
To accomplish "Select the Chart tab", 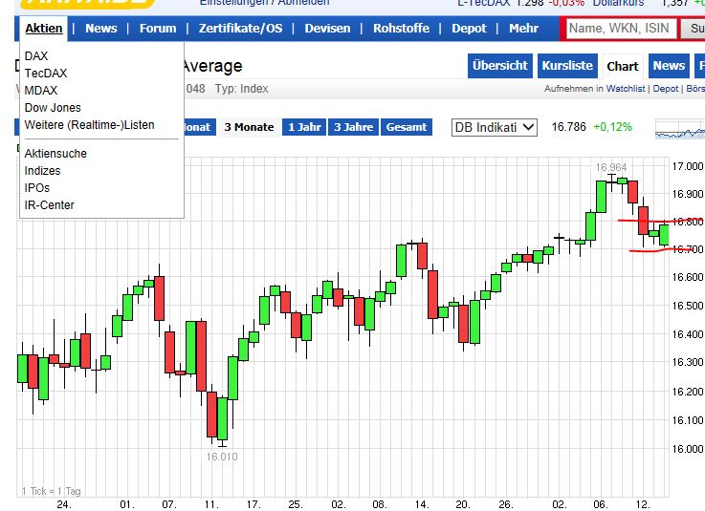I will [x=623, y=67].
